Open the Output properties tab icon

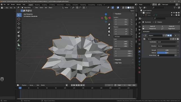point(139,30)
